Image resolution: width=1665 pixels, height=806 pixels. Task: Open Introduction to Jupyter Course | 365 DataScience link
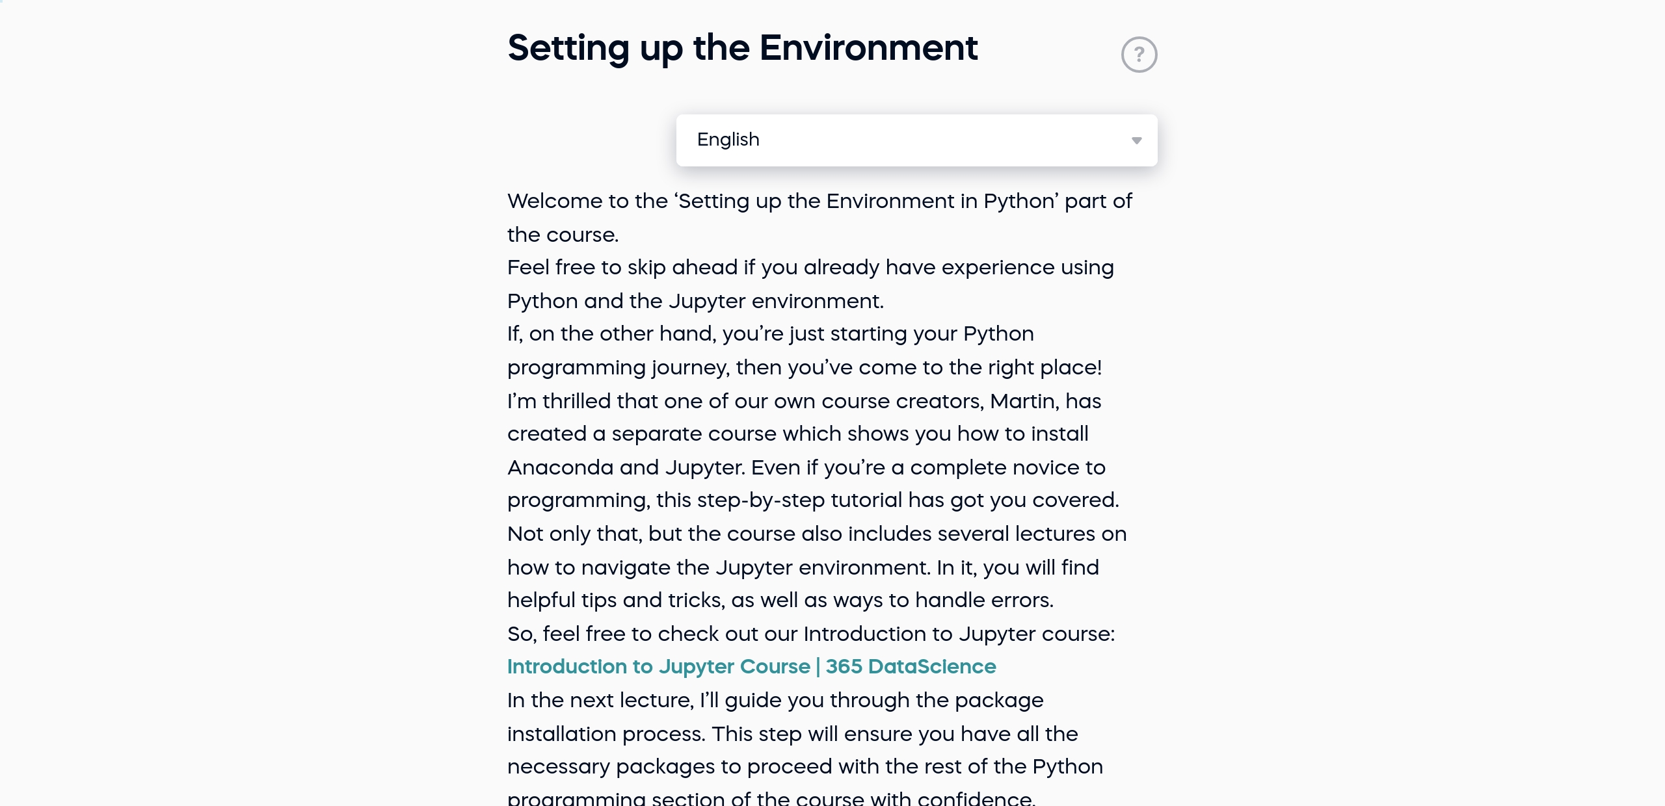click(751, 667)
